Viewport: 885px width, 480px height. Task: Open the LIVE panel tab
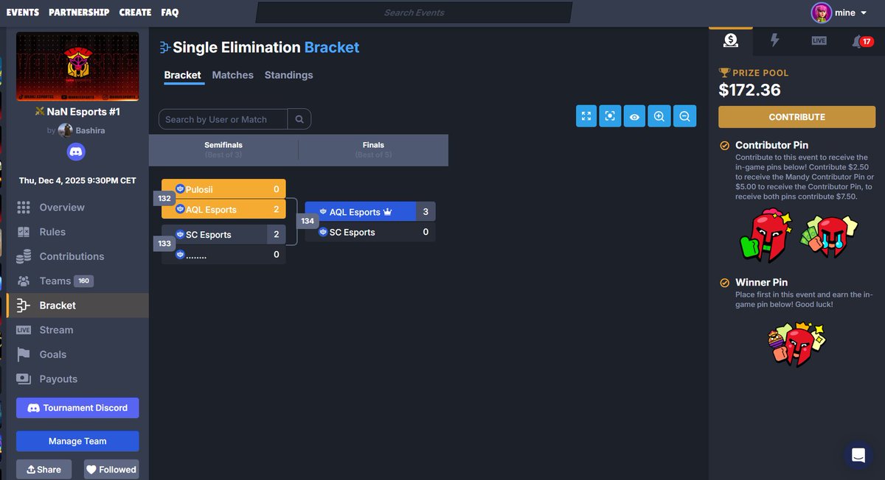pyautogui.click(x=819, y=41)
